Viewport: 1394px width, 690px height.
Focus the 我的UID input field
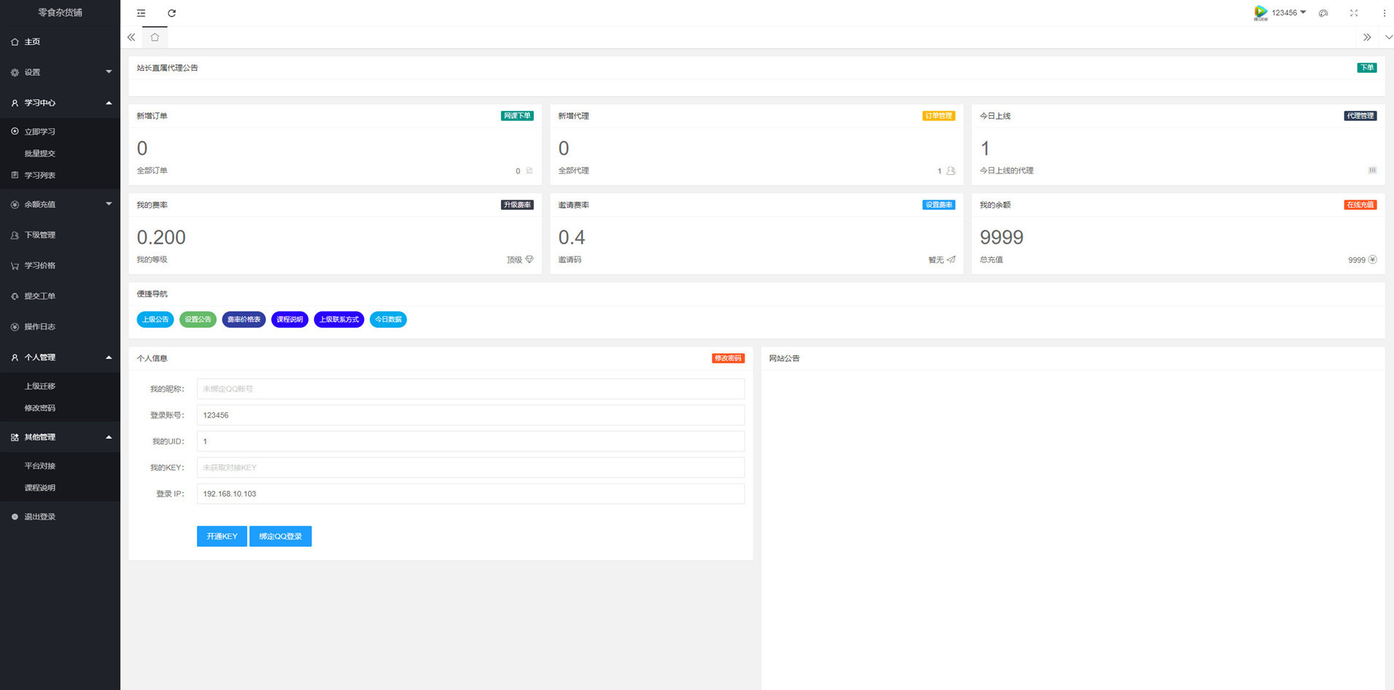pyautogui.click(x=470, y=442)
